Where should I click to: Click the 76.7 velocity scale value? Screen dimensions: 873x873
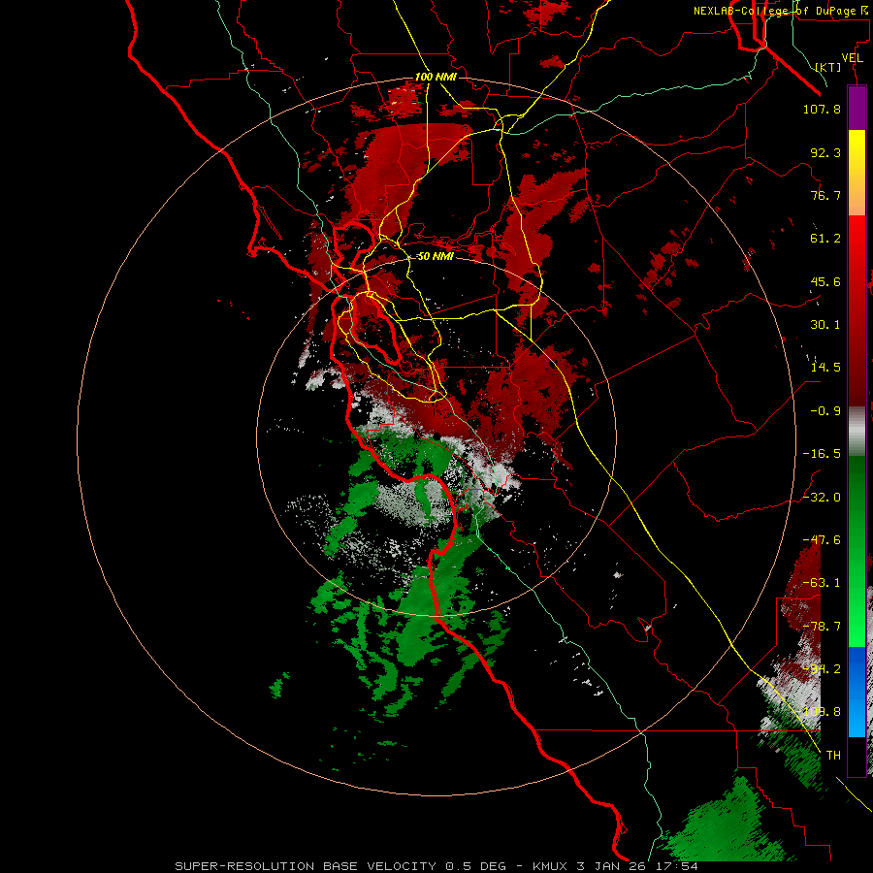[x=825, y=195]
